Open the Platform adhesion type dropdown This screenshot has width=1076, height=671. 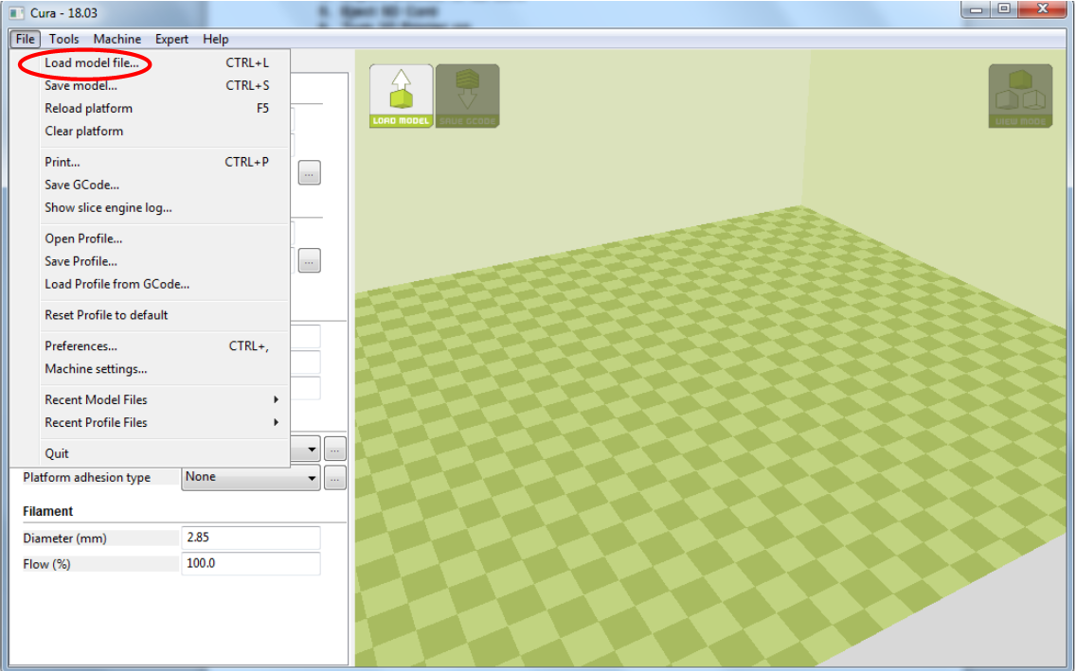tap(251, 478)
